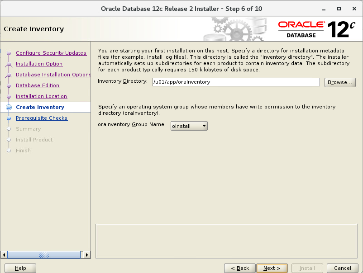Screen dimensions: 363x273
Task: Click the Summary step label
Action: coord(28,129)
